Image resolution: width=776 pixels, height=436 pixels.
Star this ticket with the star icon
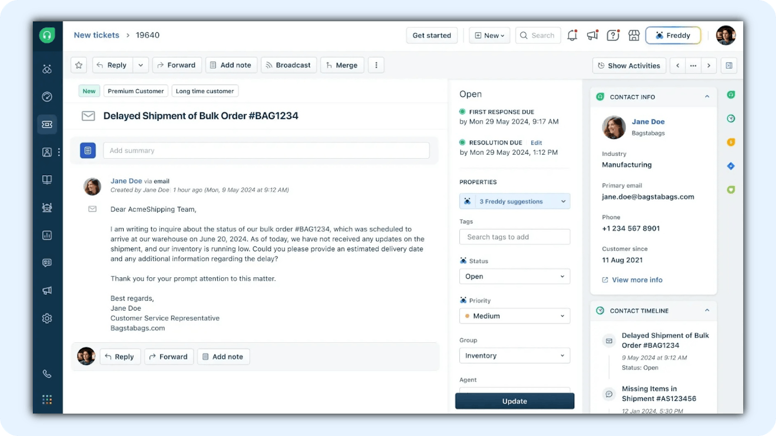click(79, 65)
